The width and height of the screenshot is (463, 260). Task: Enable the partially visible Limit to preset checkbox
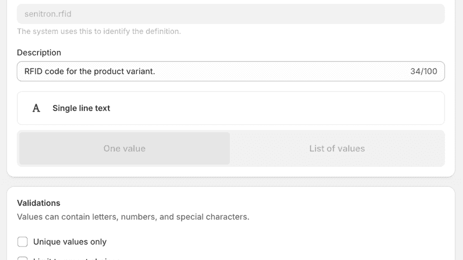[x=22, y=258]
